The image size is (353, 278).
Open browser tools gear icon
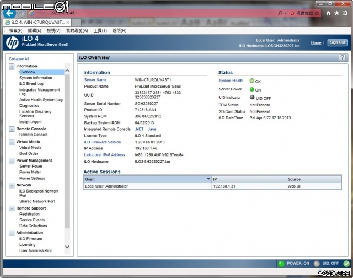345,13
